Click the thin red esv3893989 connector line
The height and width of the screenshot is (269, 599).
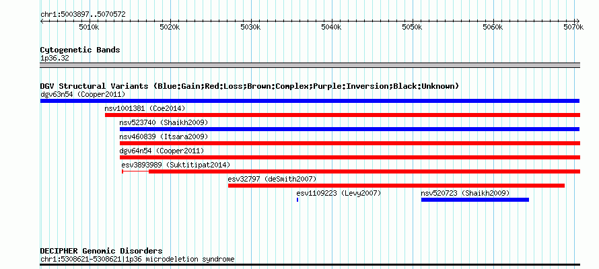(135, 171)
